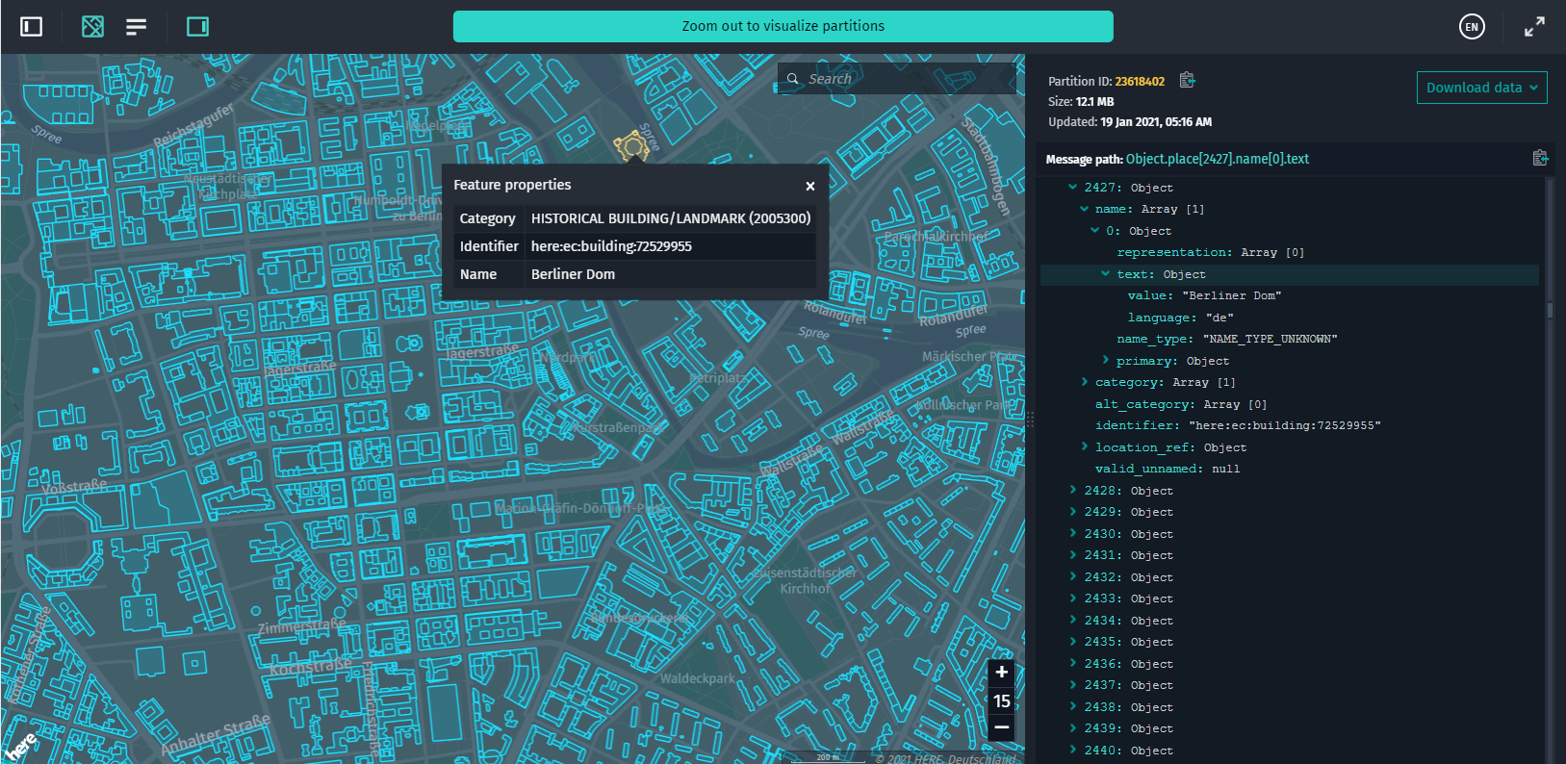Image resolution: width=1566 pixels, height=764 pixels.
Task: Expand the location_ref Object node
Action: (x=1085, y=446)
